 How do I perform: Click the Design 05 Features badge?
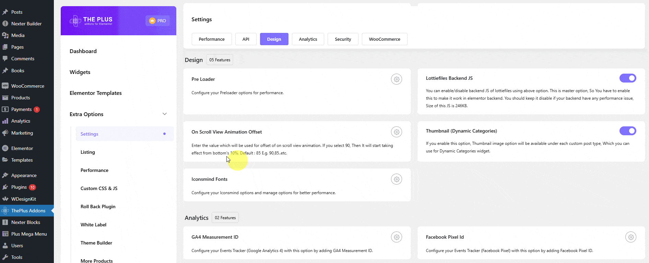point(220,60)
